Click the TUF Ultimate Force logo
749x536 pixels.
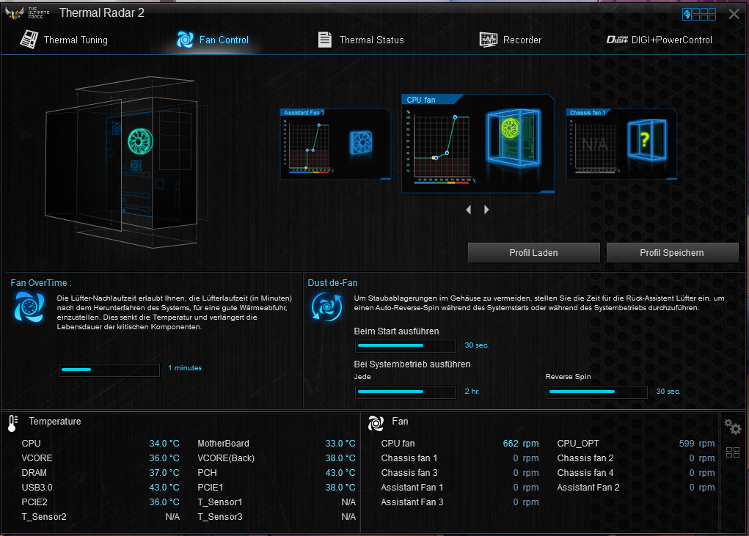(26, 13)
